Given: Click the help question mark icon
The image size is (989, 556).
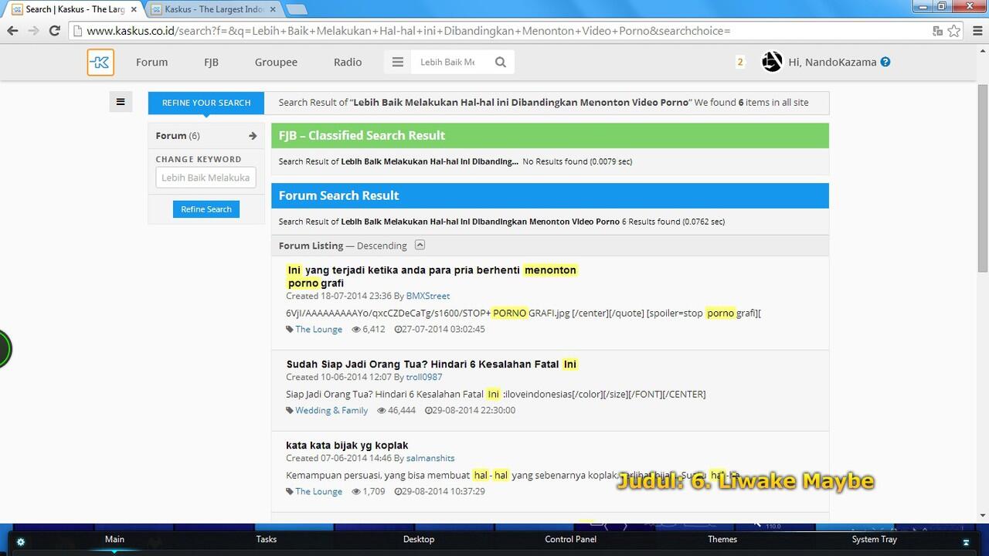Looking at the screenshot, I should pyautogui.click(x=885, y=62).
